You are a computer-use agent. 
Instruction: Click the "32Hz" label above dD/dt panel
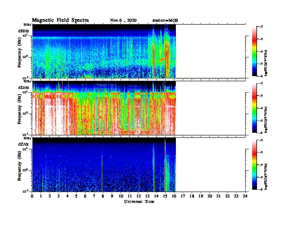(x=27, y=81)
